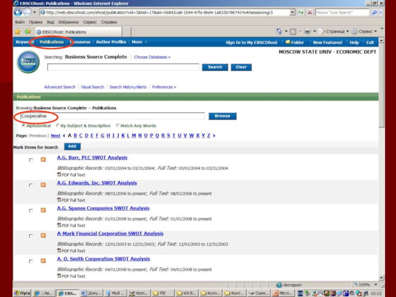Click previous letter arrow before A
The image size is (396, 297).
coord(64,136)
